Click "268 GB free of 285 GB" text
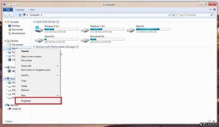The image size is (219, 127). [55, 42]
